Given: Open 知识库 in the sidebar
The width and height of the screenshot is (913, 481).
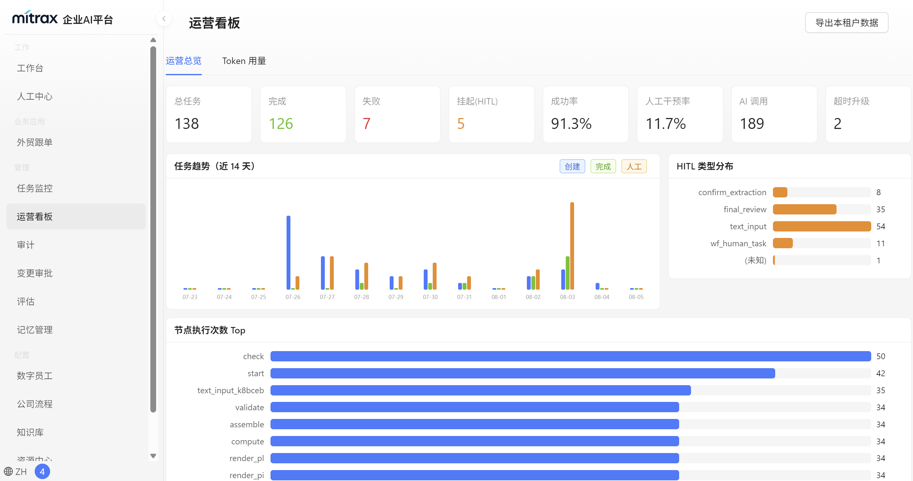Looking at the screenshot, I should click(76, 432).
